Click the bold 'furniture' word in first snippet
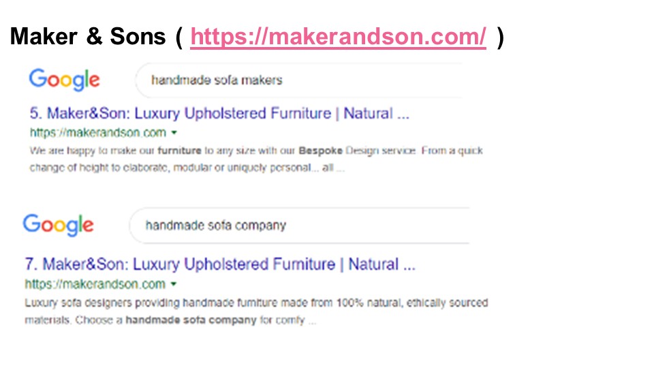The image size is (654, 368). tap(179, 151)
